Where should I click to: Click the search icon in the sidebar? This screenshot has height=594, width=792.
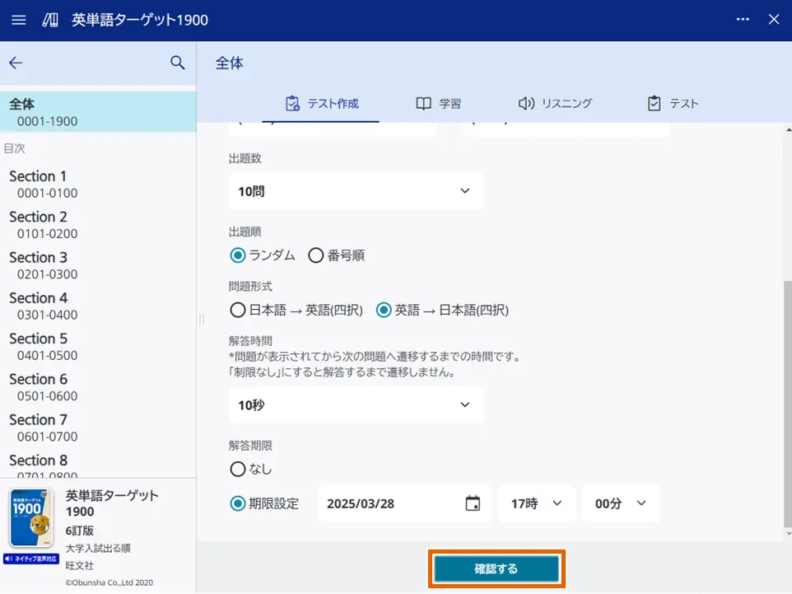[x=177, y=63]
